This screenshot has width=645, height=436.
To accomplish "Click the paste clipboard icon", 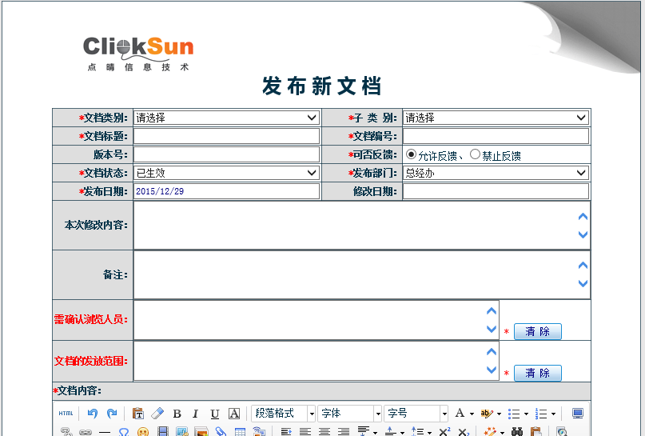I will (x=138, y=414).
